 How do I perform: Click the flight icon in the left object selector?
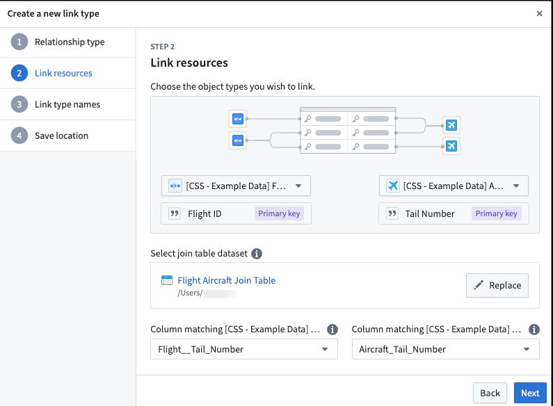pos(175,186)
